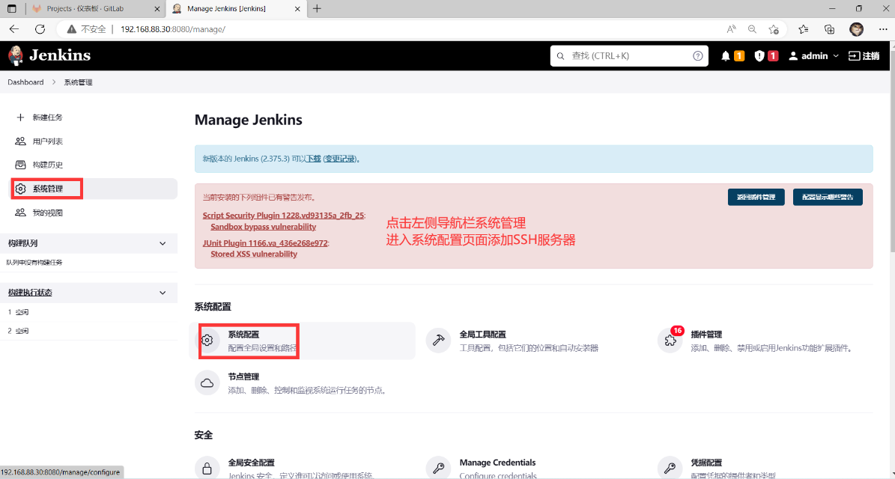The height and width of the screenshot is (479, 895).
Task: Click the lock icon for 全局安全配置
Action: click(207, 469)
